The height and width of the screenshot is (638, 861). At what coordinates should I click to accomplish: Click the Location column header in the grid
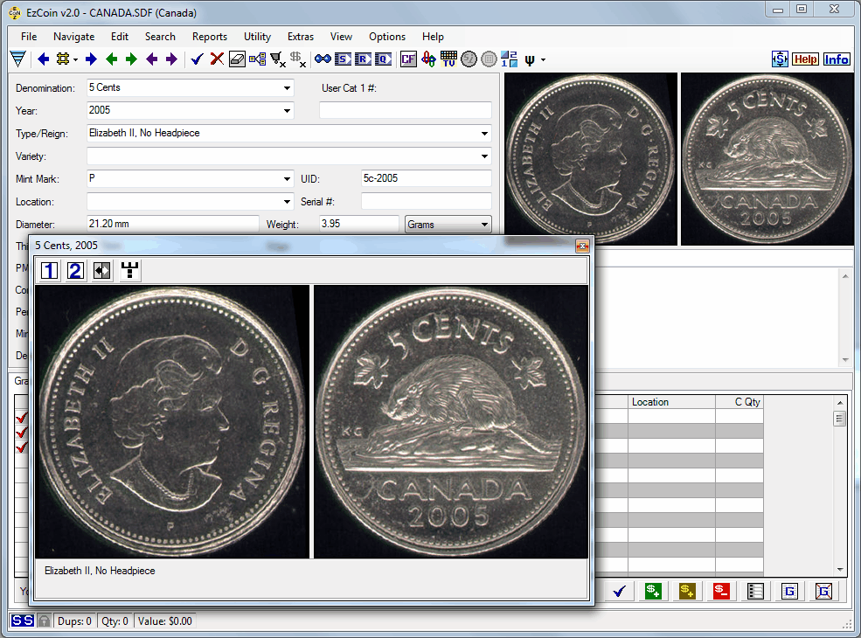coord(671,402)
